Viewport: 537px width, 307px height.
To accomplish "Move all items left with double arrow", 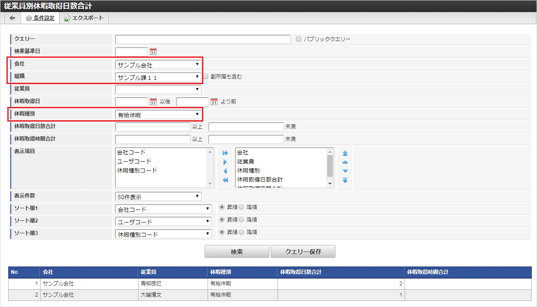I will coord(225,180).
